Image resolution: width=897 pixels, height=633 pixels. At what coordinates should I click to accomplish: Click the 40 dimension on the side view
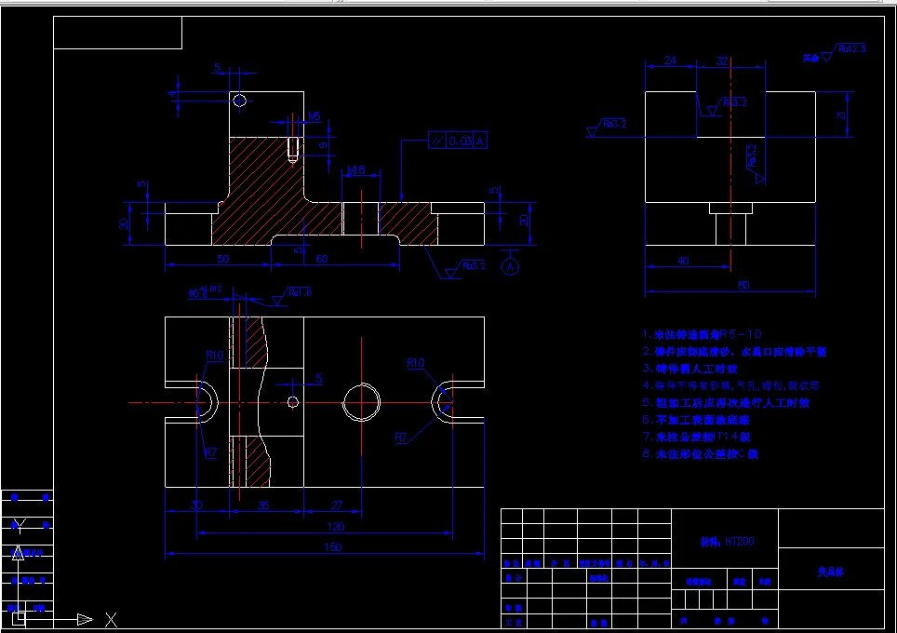683,261
